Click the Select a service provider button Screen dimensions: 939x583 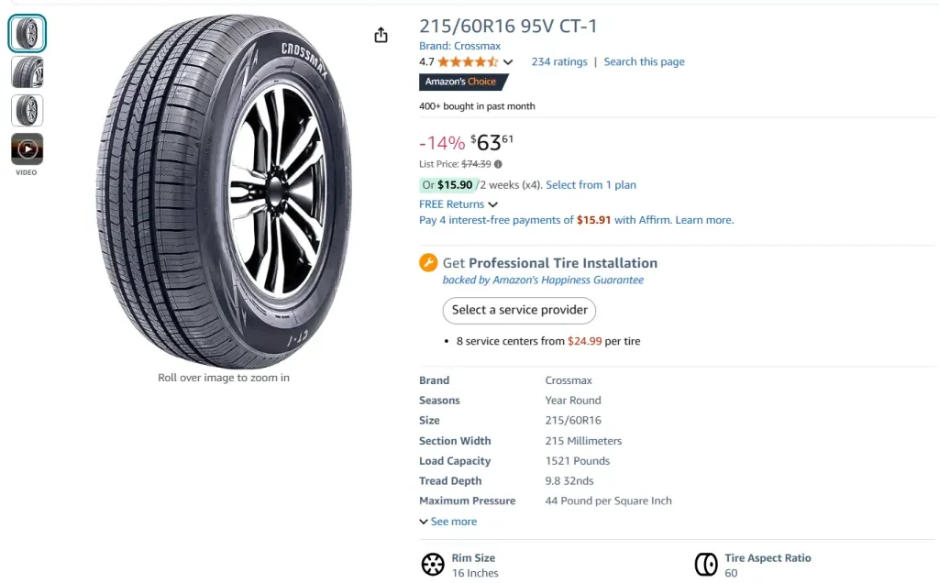pyautogui.click(x=519, y=310)
